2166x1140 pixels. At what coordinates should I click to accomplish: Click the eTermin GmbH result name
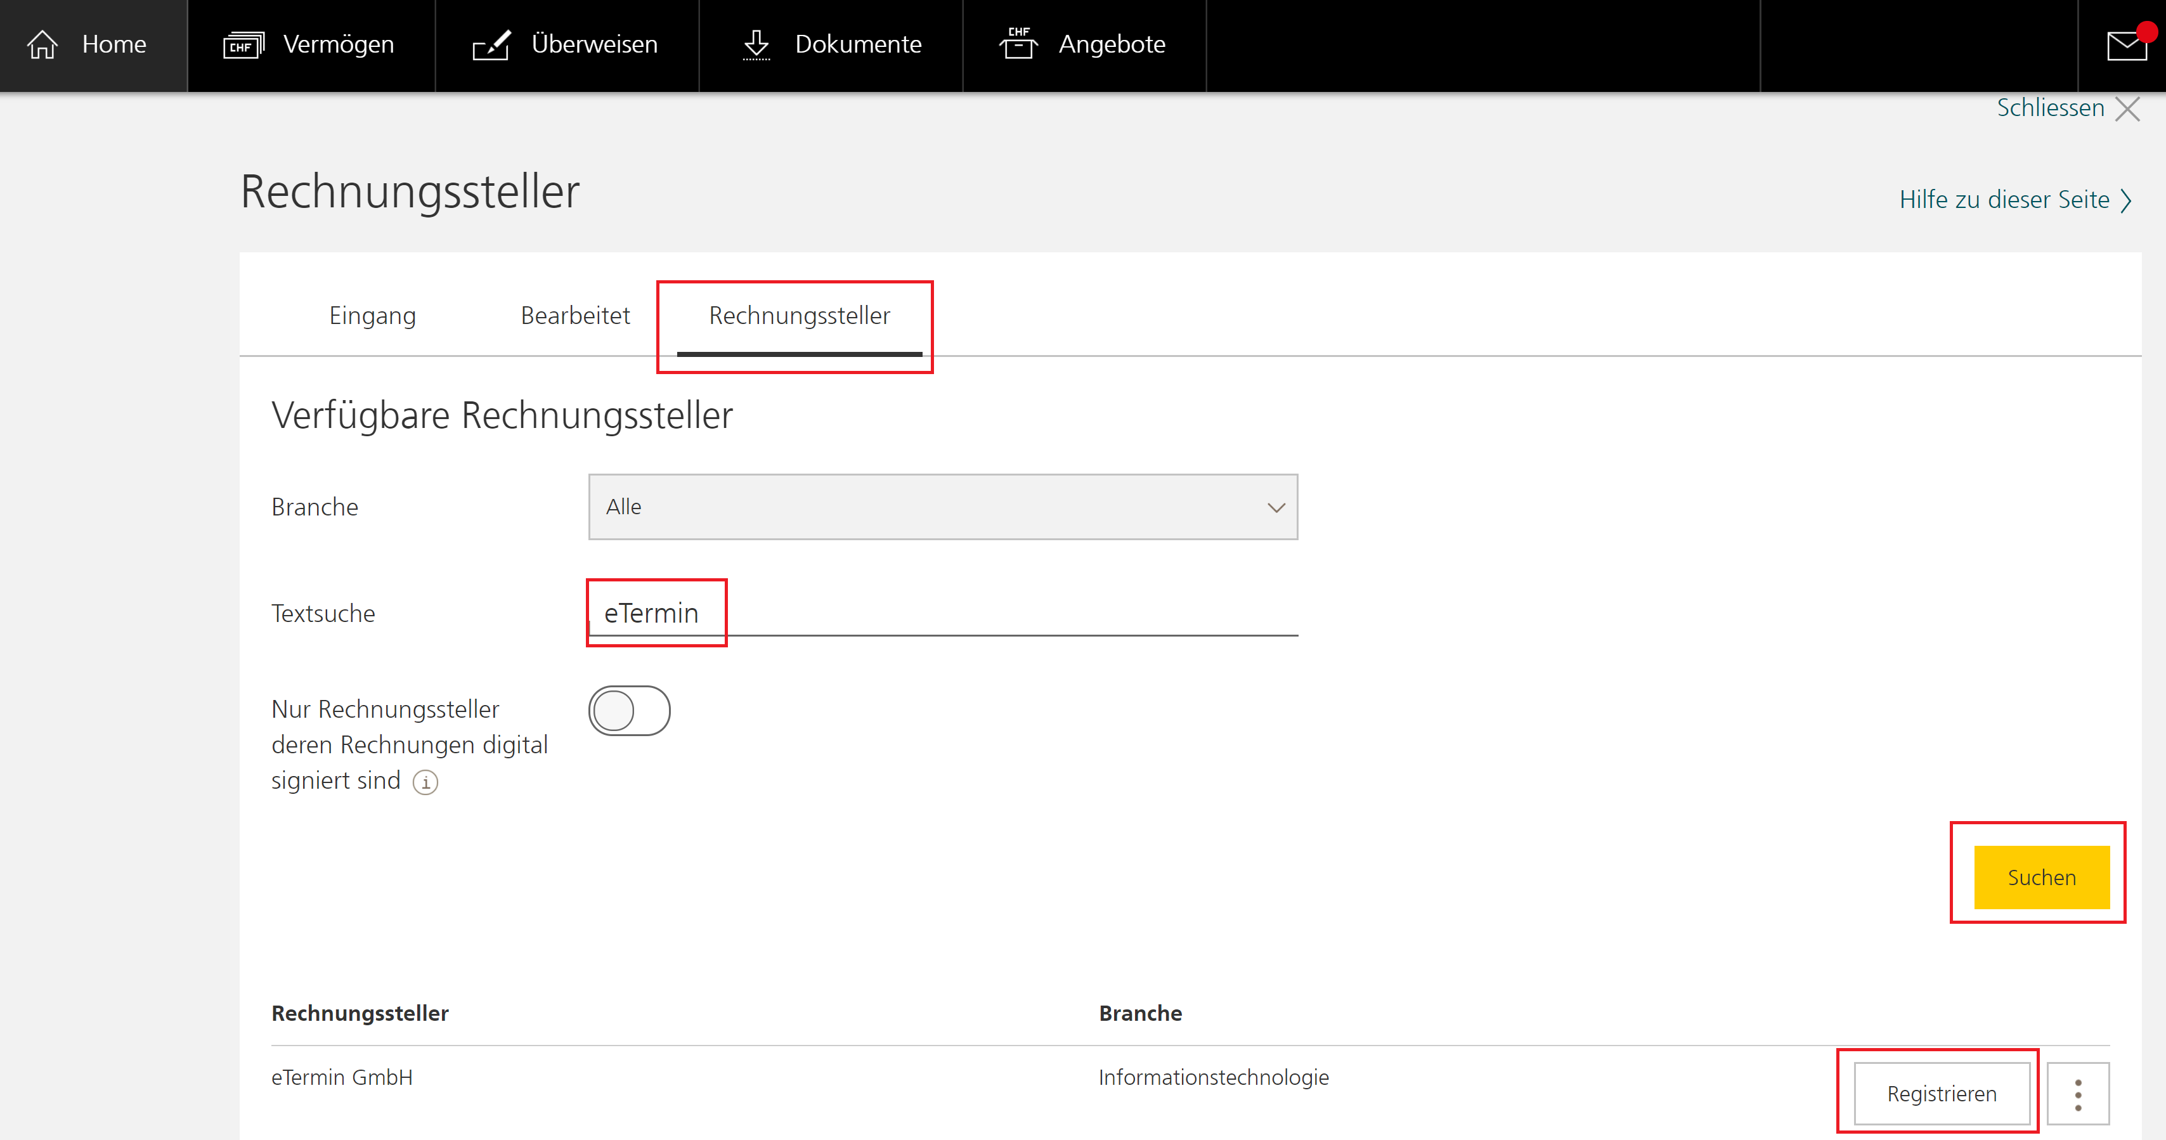point(341,1078)
